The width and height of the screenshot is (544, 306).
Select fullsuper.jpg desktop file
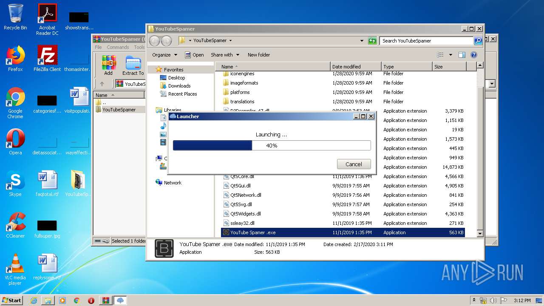coord(47,228)
